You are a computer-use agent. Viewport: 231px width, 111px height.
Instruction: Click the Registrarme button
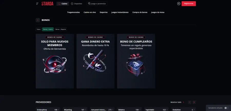coord(189,4)
